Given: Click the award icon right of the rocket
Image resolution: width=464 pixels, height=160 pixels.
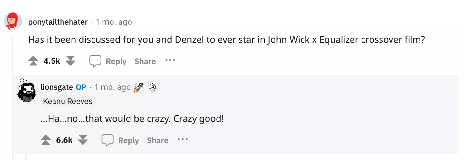Looking at the screenshot, I should coord(151,87).
